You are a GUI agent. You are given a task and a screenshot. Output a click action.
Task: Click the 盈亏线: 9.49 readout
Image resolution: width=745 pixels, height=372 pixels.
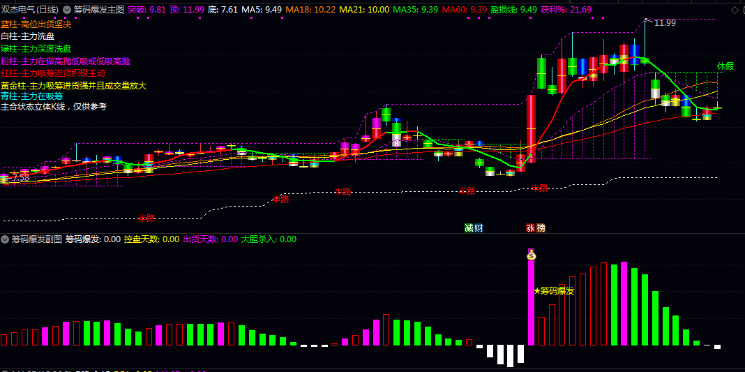(514, 10)
